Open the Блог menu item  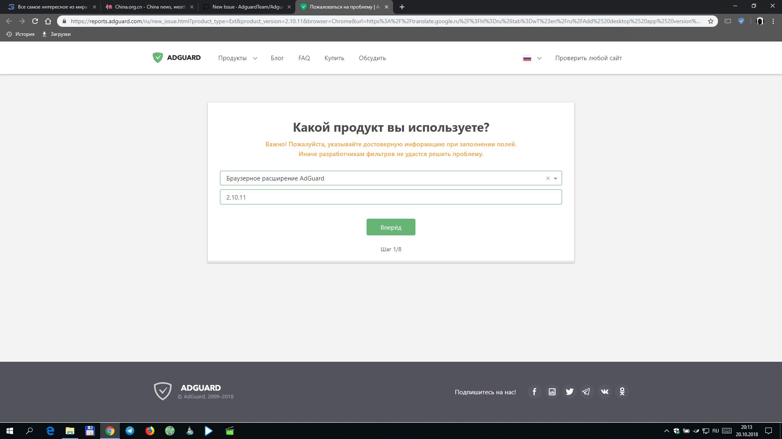tap(277, 58)
